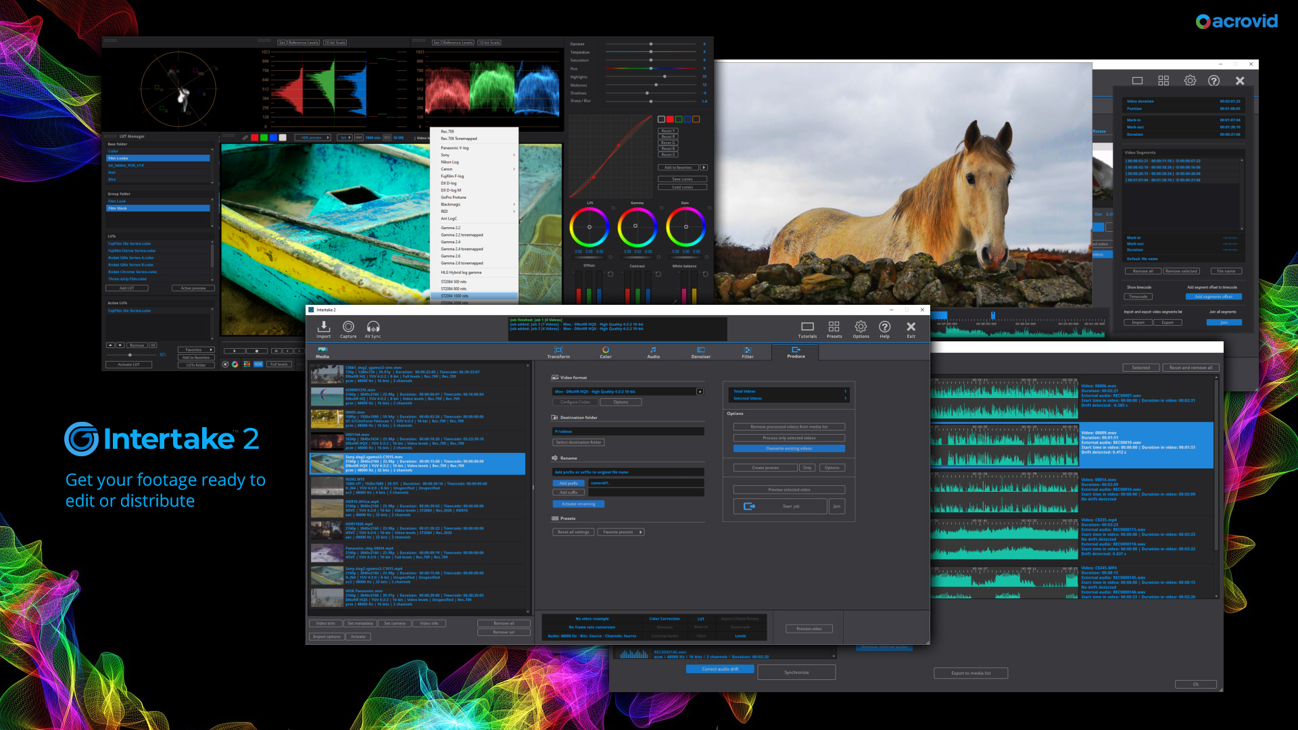Switch to the Denoiser tab
This screenshot has height=730, width=1298.
point(700,352)
